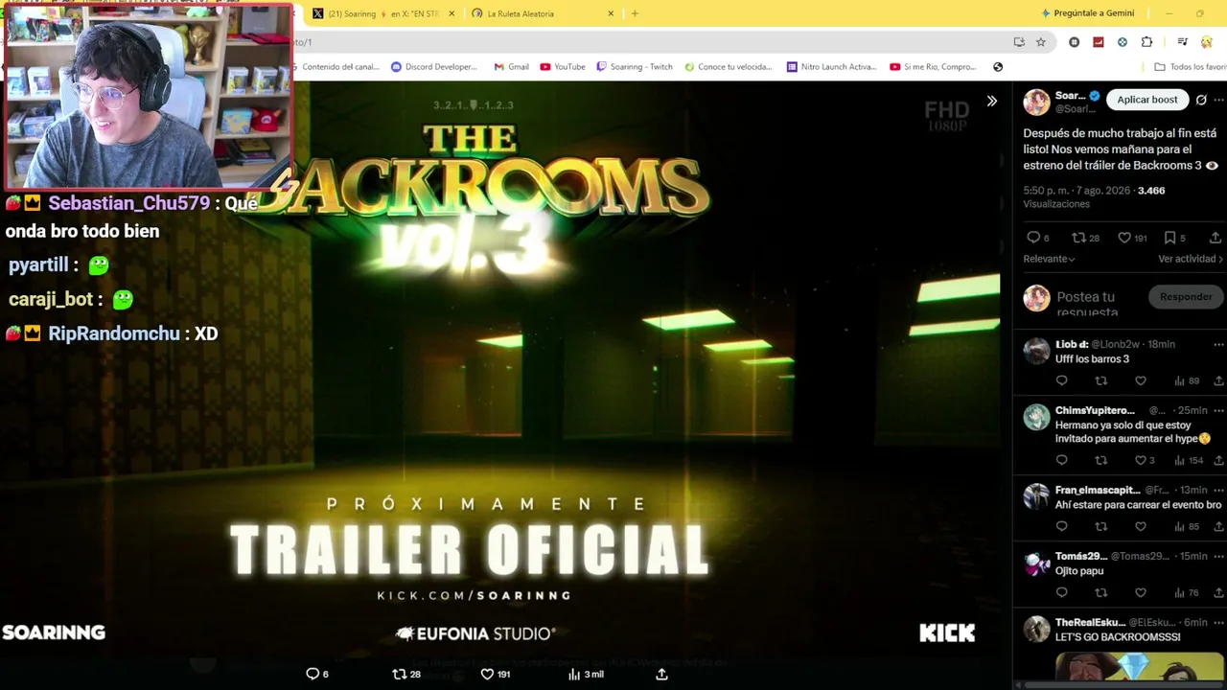This screenshot has width=1227, height=690.
Task: Like icon in bottom media action bar
Action: pos(487,675)
